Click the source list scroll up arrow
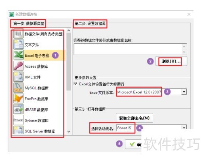 [69, 31]
